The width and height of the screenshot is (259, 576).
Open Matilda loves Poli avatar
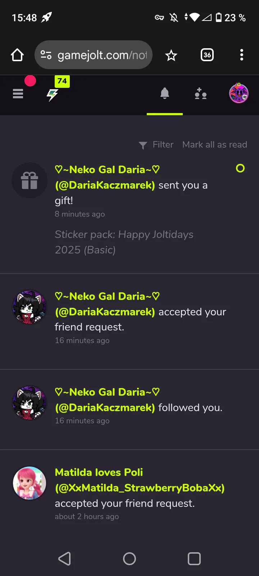[29, 483]
